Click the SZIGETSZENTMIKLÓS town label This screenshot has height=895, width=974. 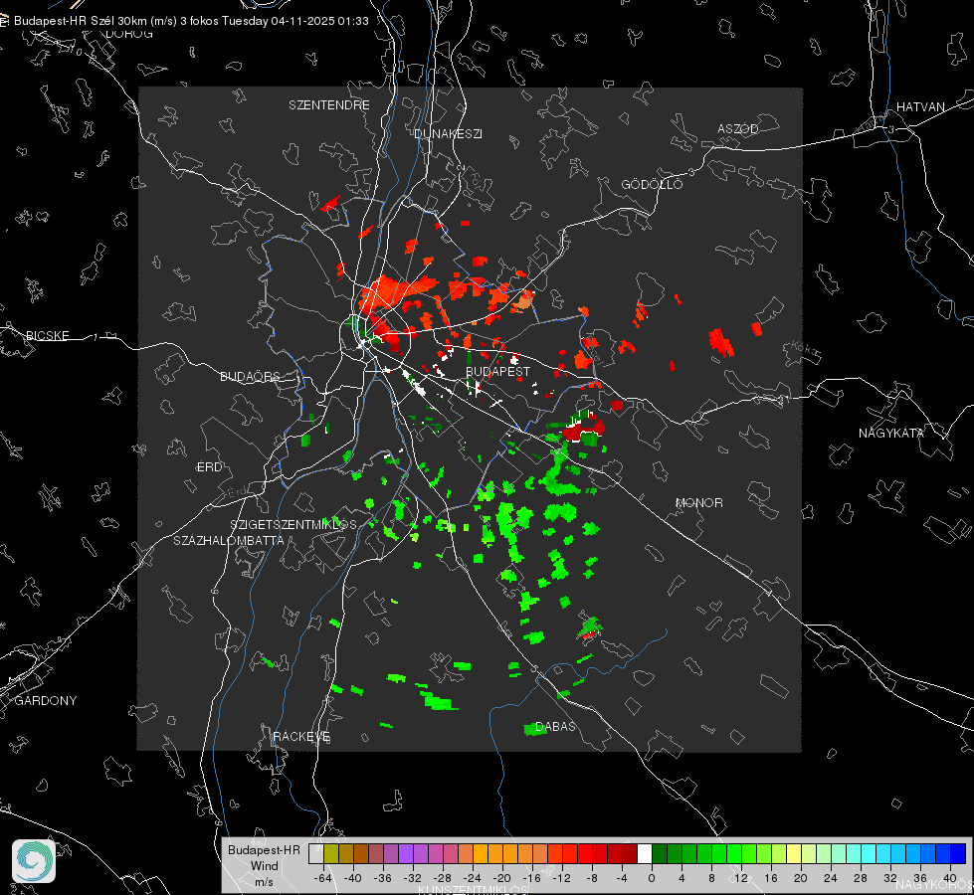pyautogui.click(x=293, y=524)
